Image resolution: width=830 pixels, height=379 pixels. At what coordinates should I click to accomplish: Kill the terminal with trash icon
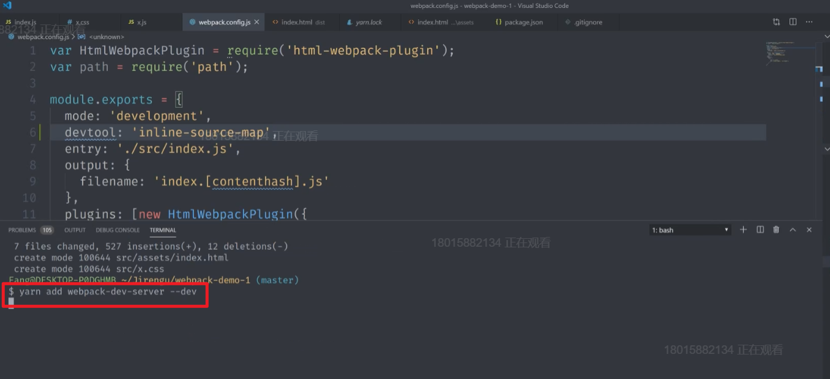[776, 230]
